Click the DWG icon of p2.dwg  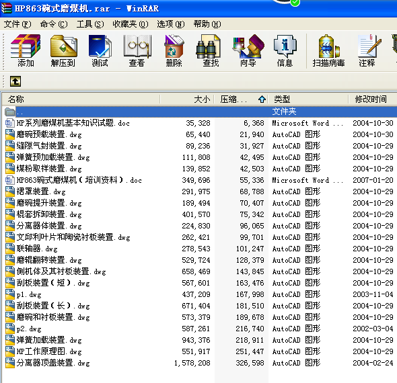10,329
